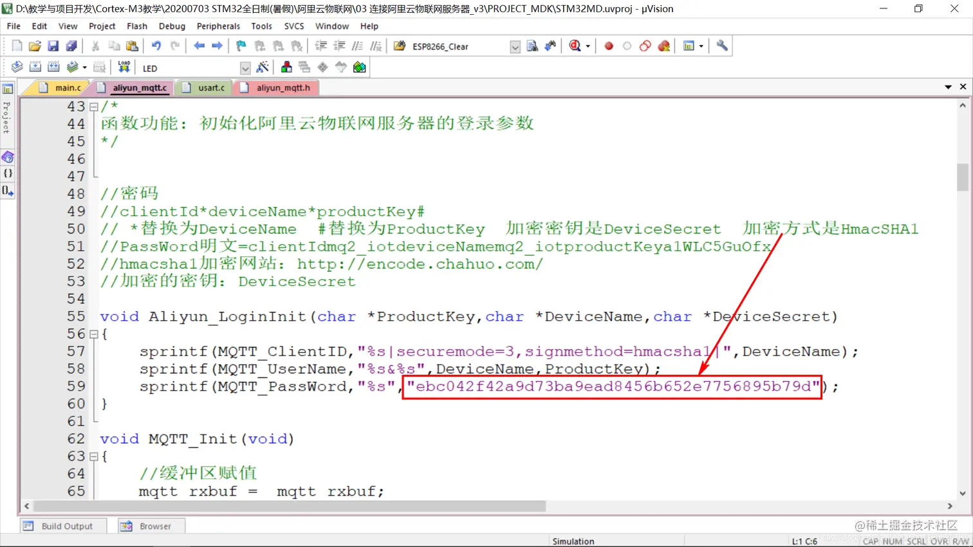
Task: Open the editor tab list dropdown arrow
Action: 948,87
